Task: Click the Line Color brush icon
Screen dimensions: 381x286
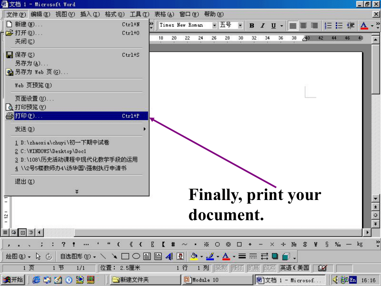Action: (210, 256)
